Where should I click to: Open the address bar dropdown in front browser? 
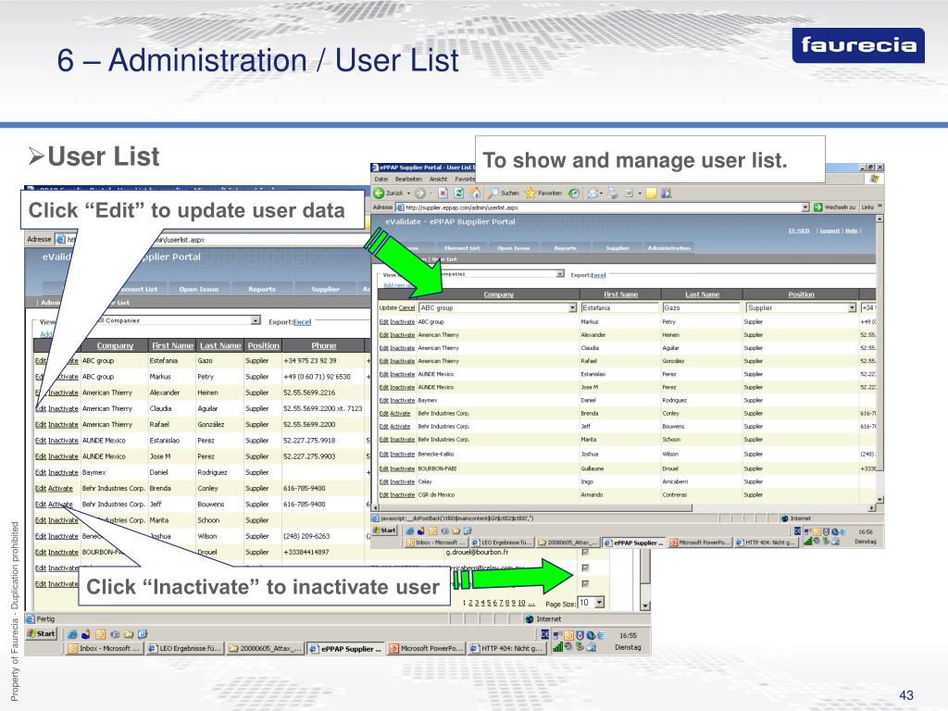click(x=805, y=207)
